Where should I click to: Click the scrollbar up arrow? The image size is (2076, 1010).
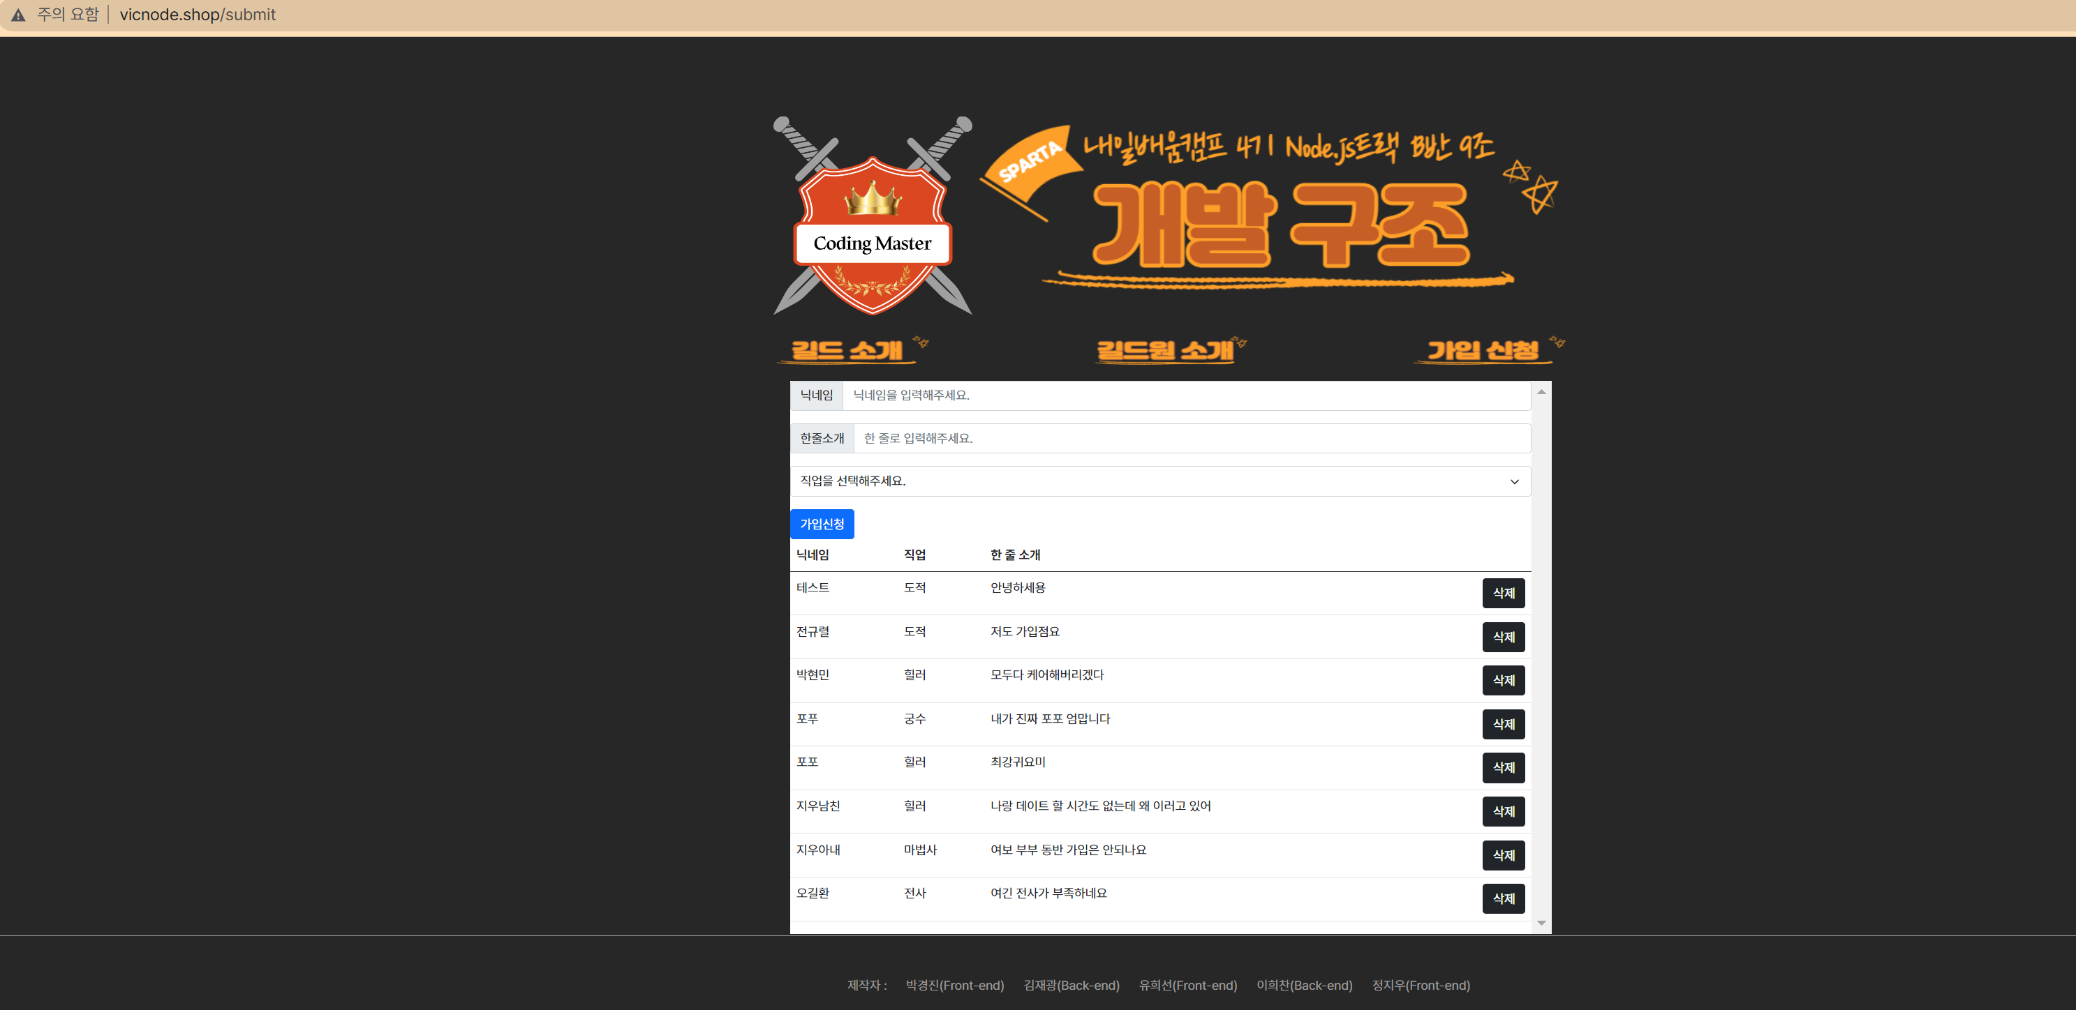[x=1541, y=392]
